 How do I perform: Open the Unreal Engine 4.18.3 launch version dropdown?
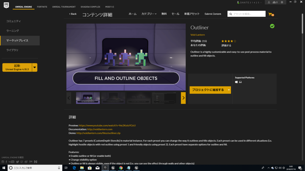[x=34, y=67]
